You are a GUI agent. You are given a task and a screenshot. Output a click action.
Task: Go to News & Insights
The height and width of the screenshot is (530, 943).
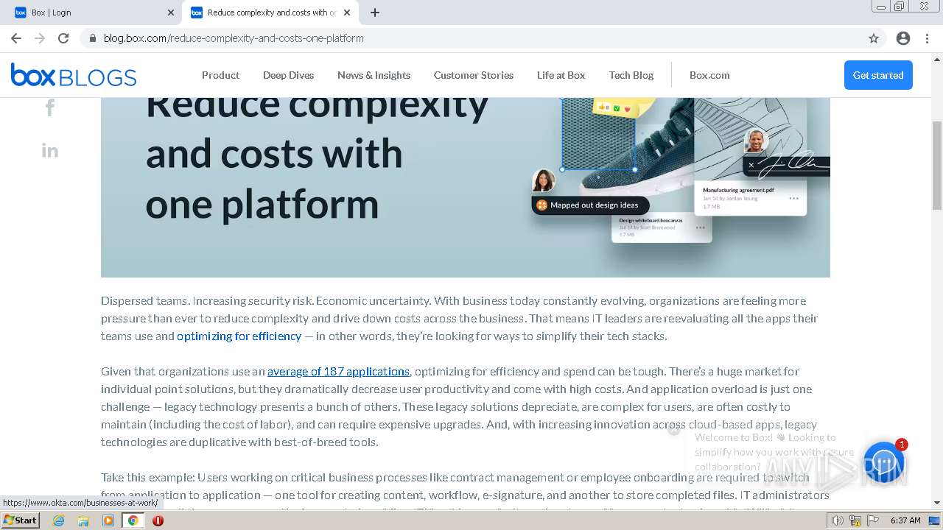(374, 75)
